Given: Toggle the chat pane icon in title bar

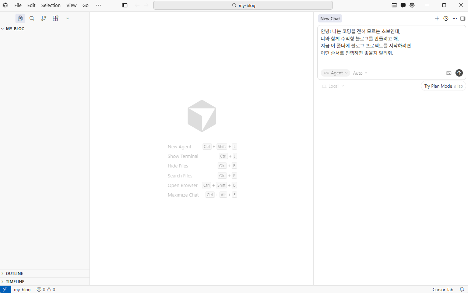Looking at the screenshot, I should click(403, 5).
